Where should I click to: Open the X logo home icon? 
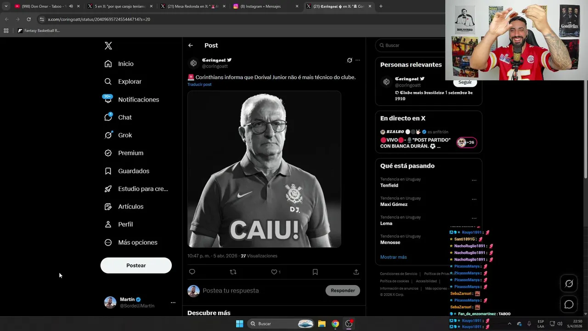click(x=108, y=46)
